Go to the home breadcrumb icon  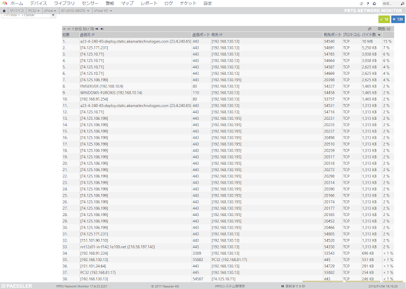click(x=4, y=11)
